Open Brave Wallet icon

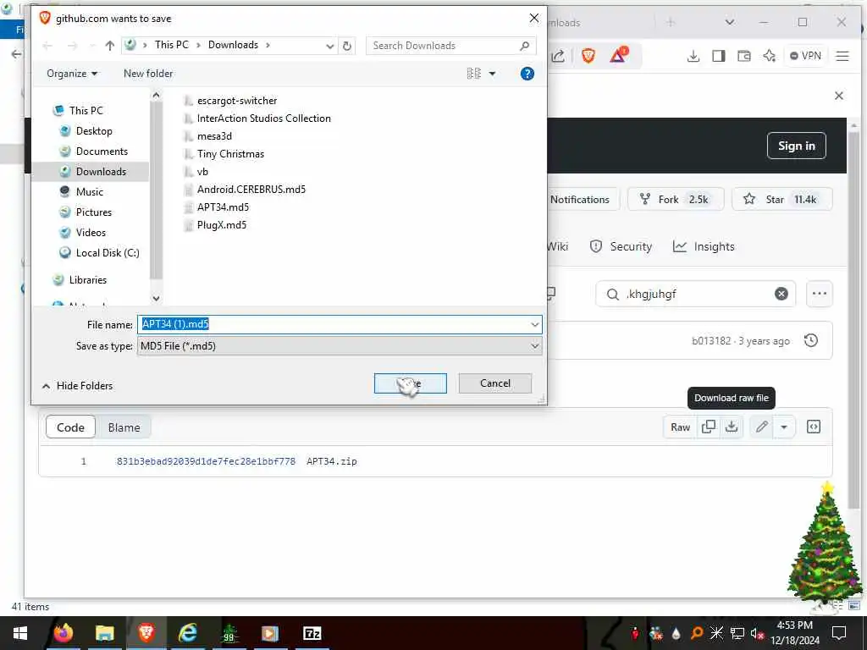pyautogui.click(x=743, y=56)
